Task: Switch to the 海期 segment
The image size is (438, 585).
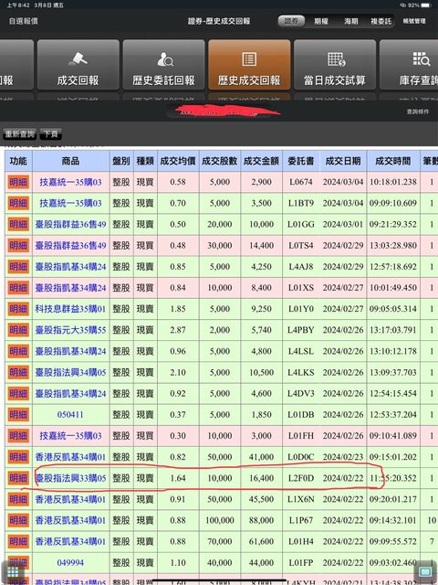Action: [x=350, y=21]
